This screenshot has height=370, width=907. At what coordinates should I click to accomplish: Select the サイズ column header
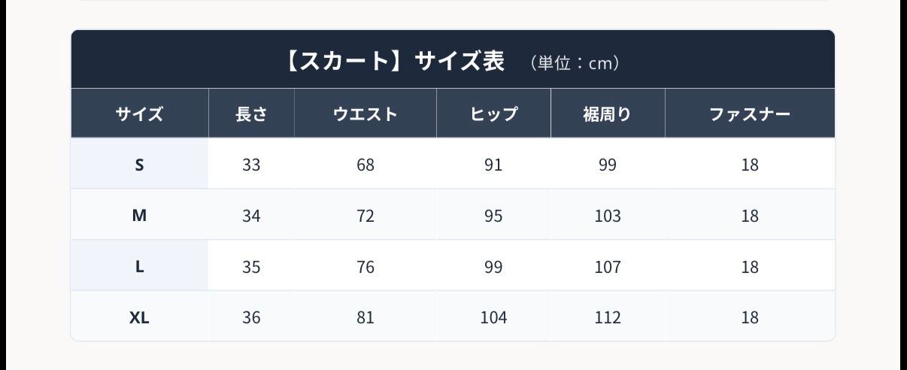coord(139,114)
